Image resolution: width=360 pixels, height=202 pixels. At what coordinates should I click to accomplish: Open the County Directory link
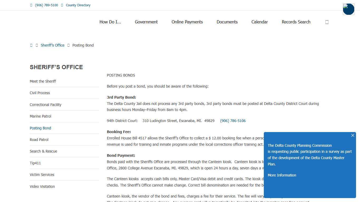tap(78, 5)
